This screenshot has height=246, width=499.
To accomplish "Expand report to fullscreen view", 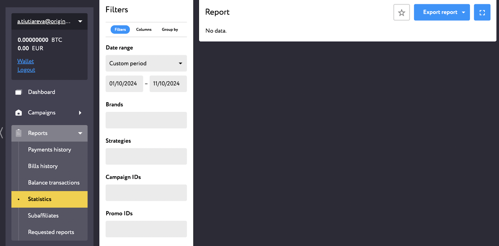I will click(482, 12).
